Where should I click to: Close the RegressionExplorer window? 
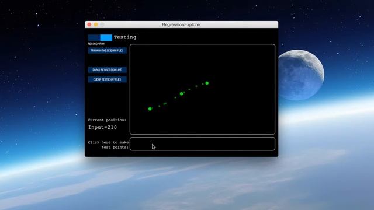point(89,24)
